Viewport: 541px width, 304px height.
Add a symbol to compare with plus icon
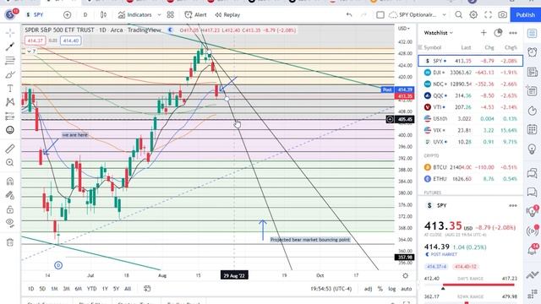[x=68, y=15]
